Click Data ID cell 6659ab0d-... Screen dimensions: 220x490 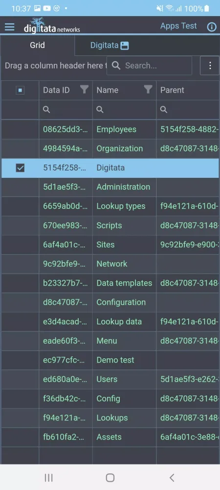pyautogui.click(x=66, y=206)
